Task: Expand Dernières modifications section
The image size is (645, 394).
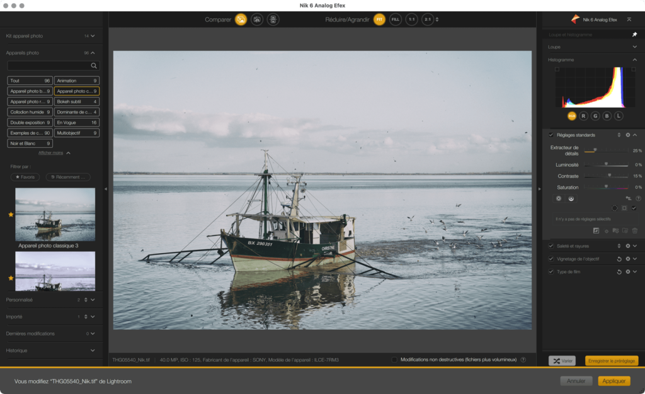Action: (93, 334)
